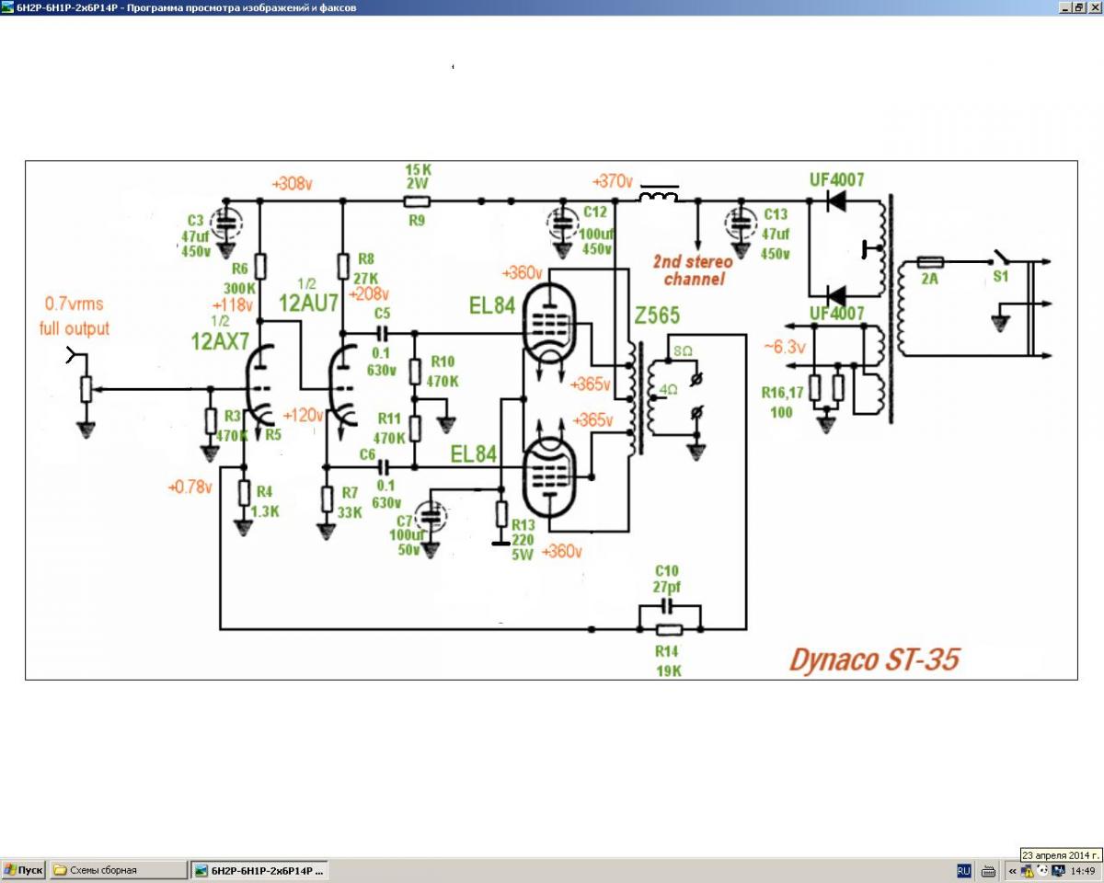Click the 2A fuse label
Image resolution: width=1104 pixels, height=883 pixels.
[x=929, y=279]
